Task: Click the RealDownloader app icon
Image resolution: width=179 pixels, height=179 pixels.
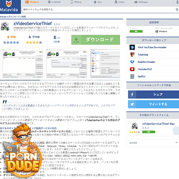Action: (132, 62)
